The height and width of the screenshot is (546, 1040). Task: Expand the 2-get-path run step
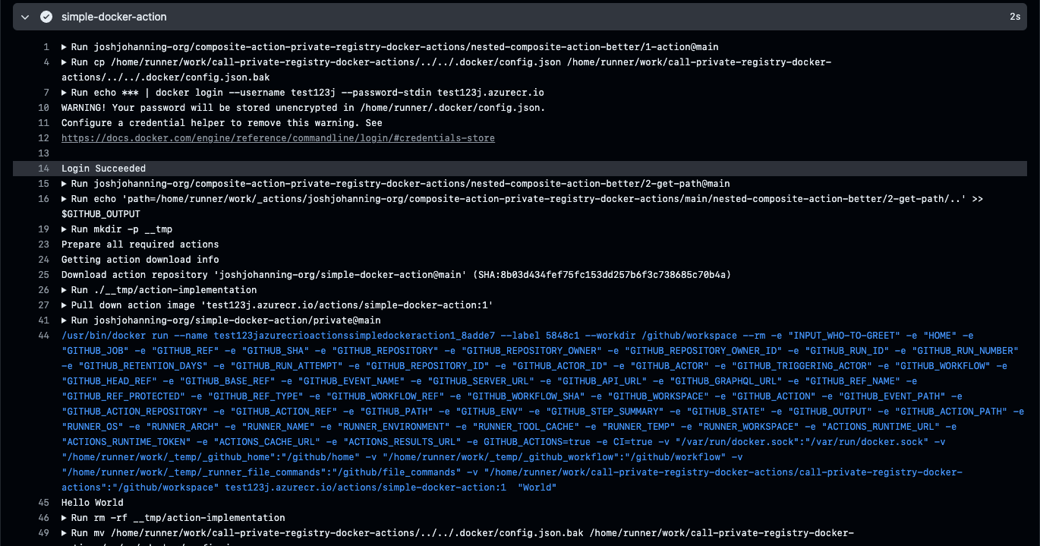65,183
